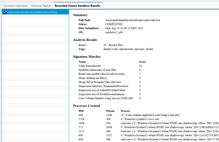
Task: Click the WMIC.exe command with ID 3A162574
Action: point(170,135)
